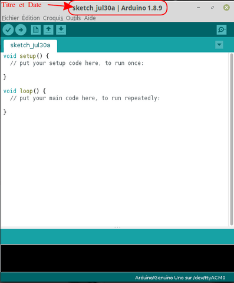Click the Arduino/Genuino Uno board status text

click(x=180, y=278)
